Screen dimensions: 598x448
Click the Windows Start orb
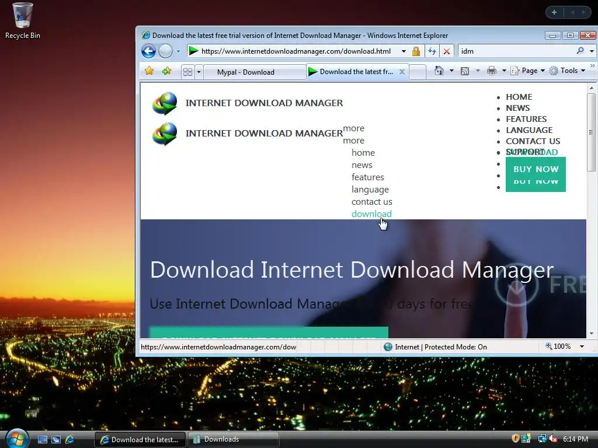(17, 439)
